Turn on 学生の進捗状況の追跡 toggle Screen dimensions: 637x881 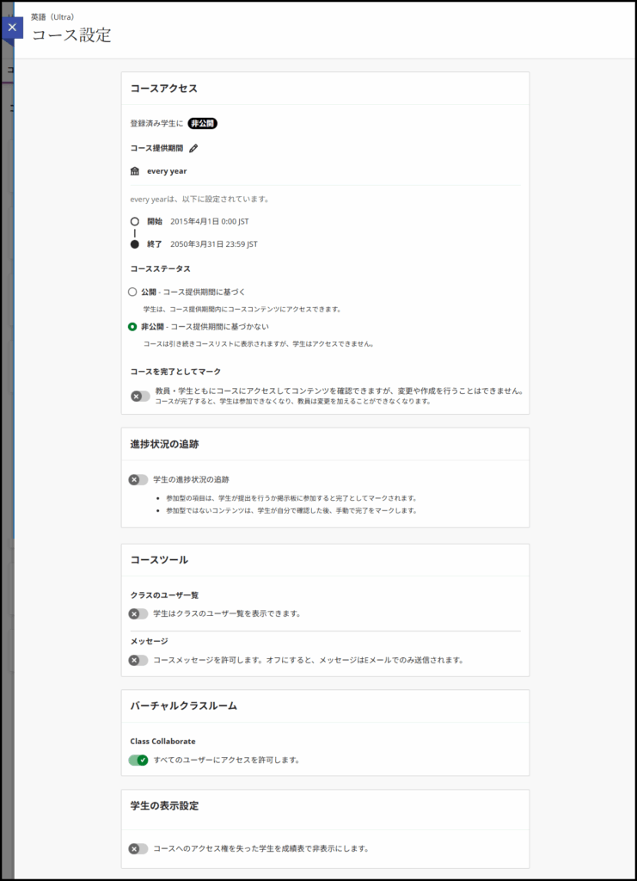[138, 479]
